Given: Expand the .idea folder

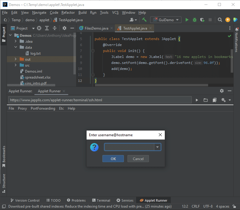Looking at the screenshot, I should tap(16, 41).
